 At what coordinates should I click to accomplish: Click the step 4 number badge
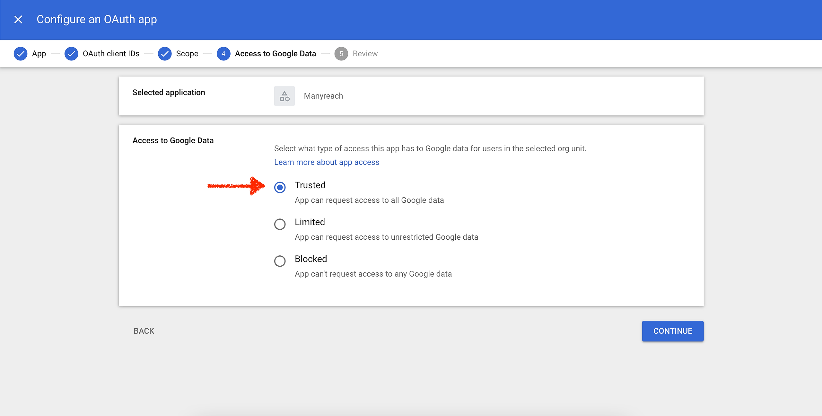coord(223,54)
